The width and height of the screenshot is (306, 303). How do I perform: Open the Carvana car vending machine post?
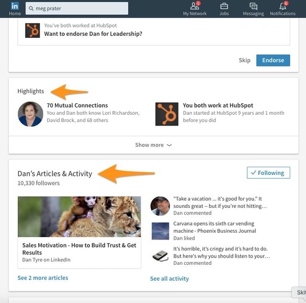[214, 227]
